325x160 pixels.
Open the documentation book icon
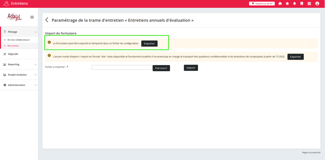(302, 3)
